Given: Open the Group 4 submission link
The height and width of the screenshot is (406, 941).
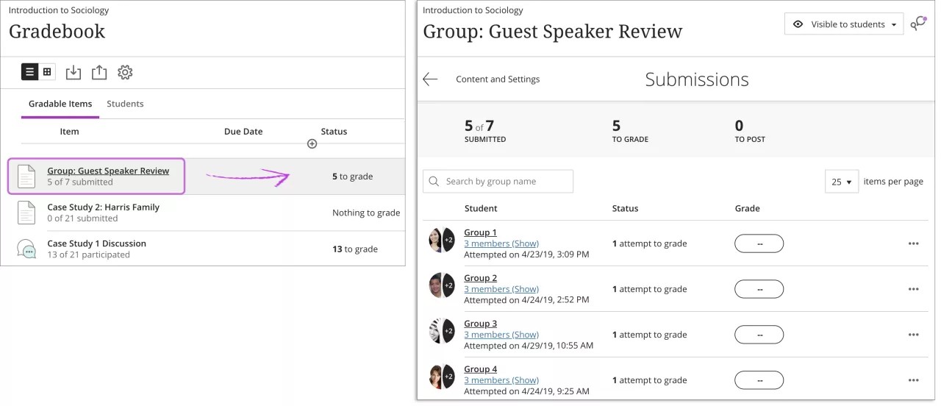Looking at the screenshot, I should pos(480,369).
